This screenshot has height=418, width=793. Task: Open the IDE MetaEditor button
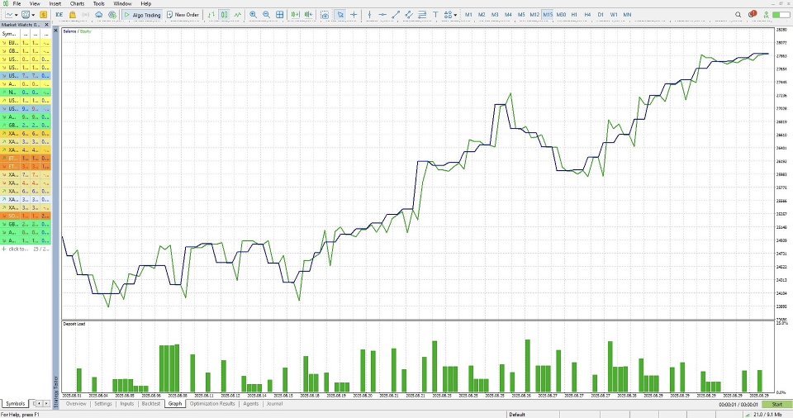coord(59,15)
